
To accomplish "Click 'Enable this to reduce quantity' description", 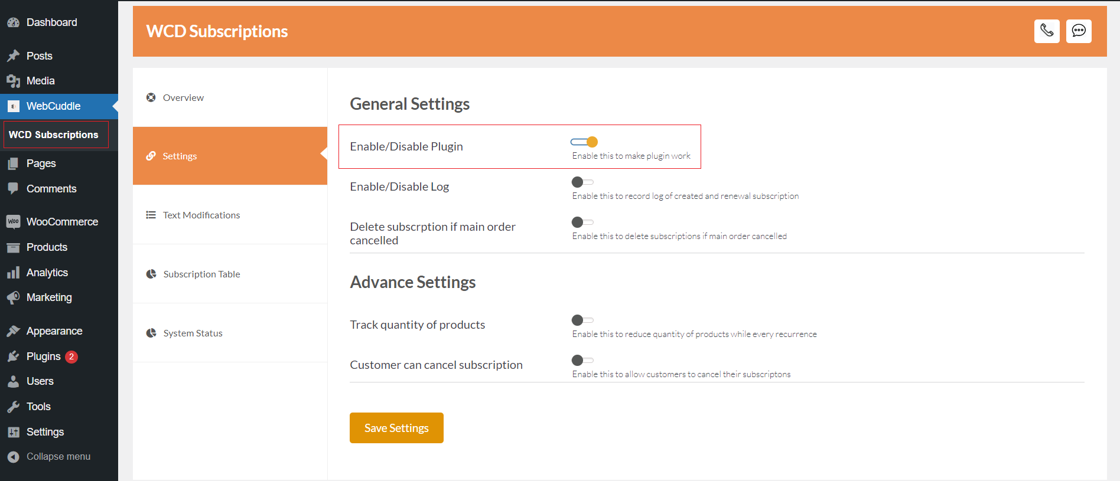I will 694,334.
